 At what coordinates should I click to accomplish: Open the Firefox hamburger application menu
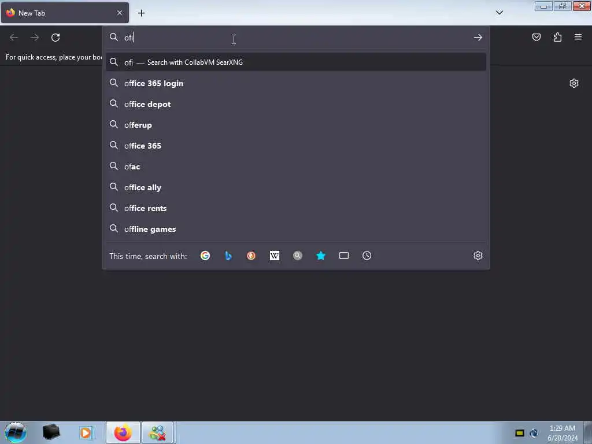(x=578, y=37)
